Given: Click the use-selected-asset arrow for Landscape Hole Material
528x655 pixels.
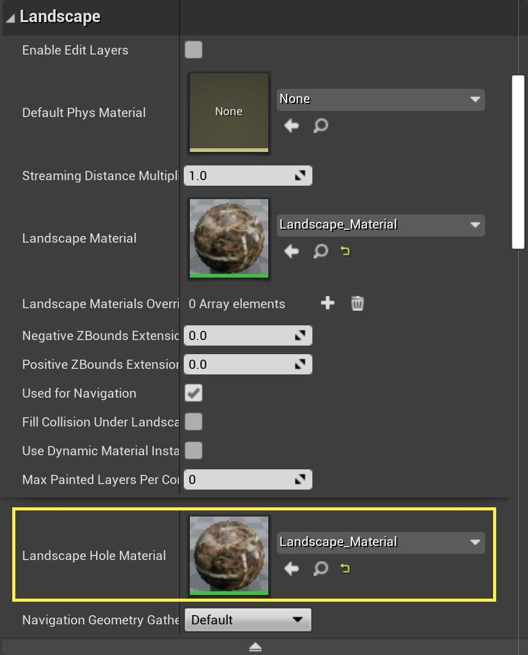Looking at the screenshot, I should click(x=291, y=568).
